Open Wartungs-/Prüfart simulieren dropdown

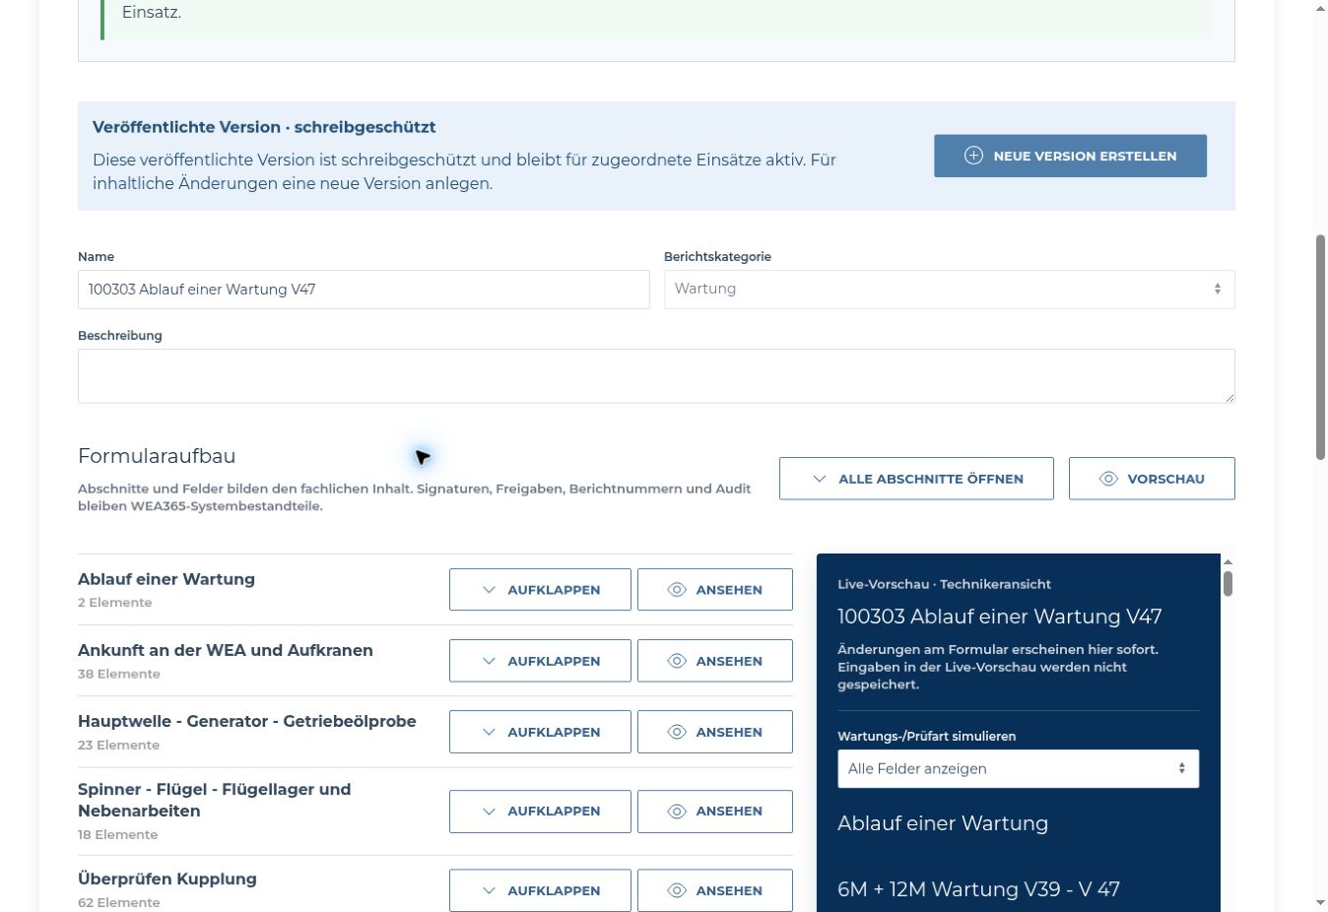point(1018,769)
